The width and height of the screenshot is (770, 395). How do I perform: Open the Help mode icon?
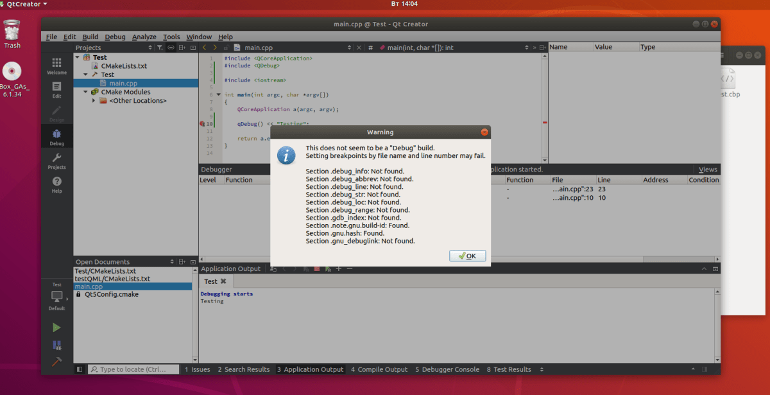(56, 185)
